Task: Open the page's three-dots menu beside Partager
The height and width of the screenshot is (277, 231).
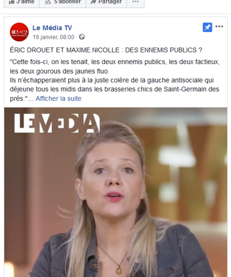Action: click(x=135, y=2)
